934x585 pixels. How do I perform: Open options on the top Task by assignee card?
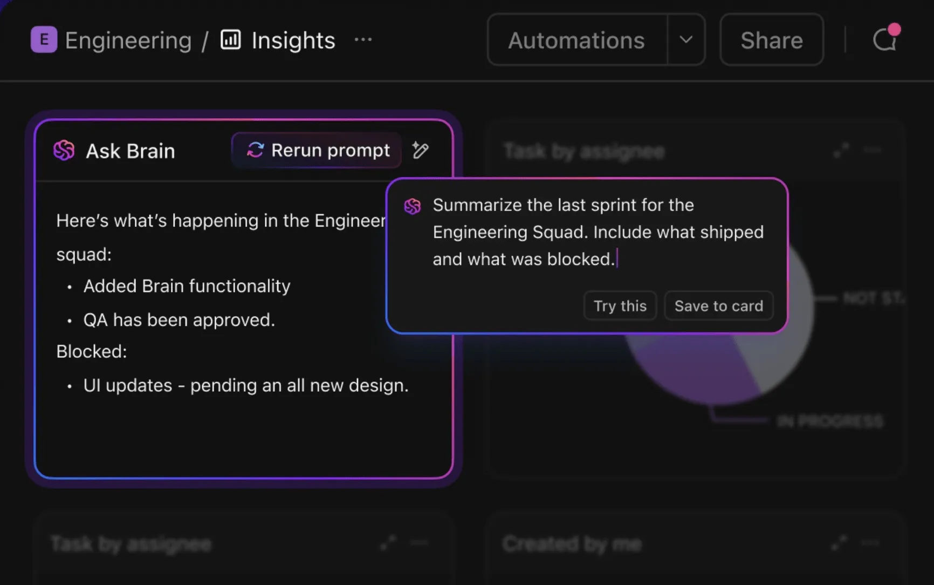pos(873,151)
